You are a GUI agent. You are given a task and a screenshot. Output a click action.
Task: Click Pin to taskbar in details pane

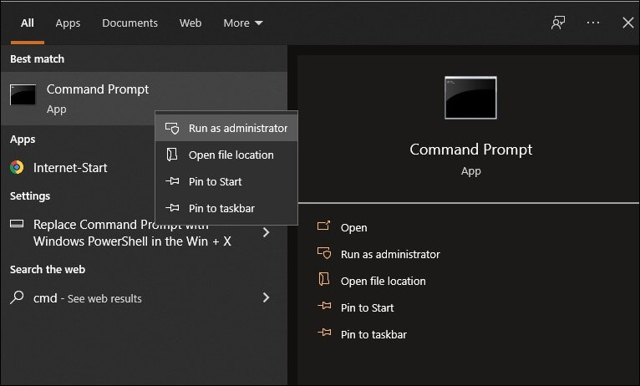pos(373,334)
